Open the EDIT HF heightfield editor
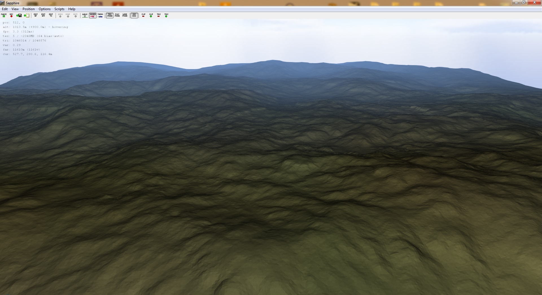Screen dimensions: 542x295 [x=36, y=15]
